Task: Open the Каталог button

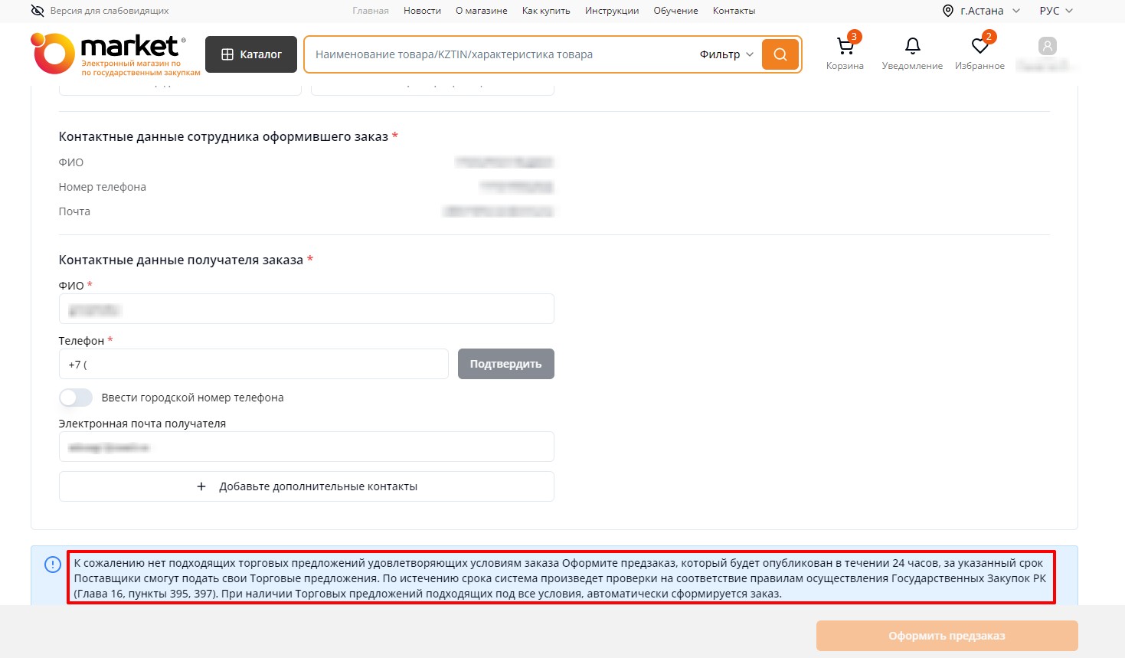Action: (x=251, y=54)
